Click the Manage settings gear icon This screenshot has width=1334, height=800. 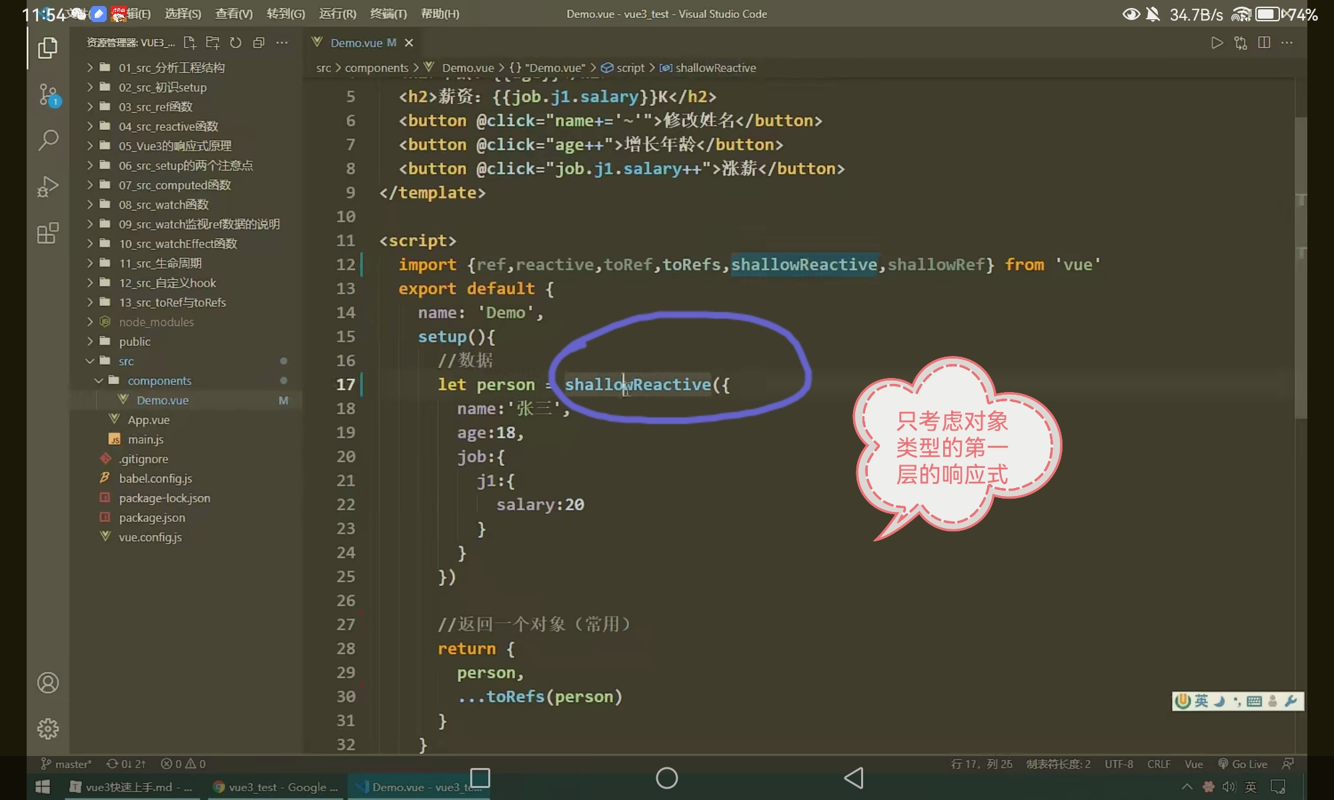tap(47, 729)
